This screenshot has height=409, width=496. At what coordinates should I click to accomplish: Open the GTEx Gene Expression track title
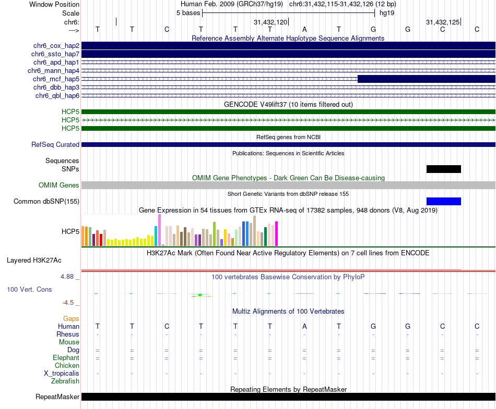(x=288, y=210)
